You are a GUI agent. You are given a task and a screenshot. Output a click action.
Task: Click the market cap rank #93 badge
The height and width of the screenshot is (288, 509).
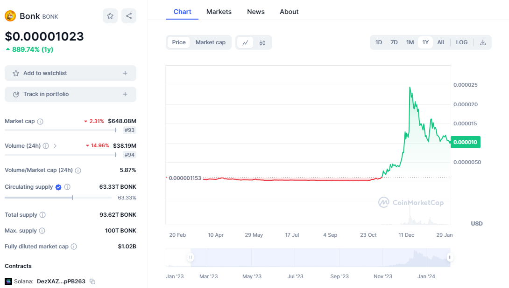point(129,130)
